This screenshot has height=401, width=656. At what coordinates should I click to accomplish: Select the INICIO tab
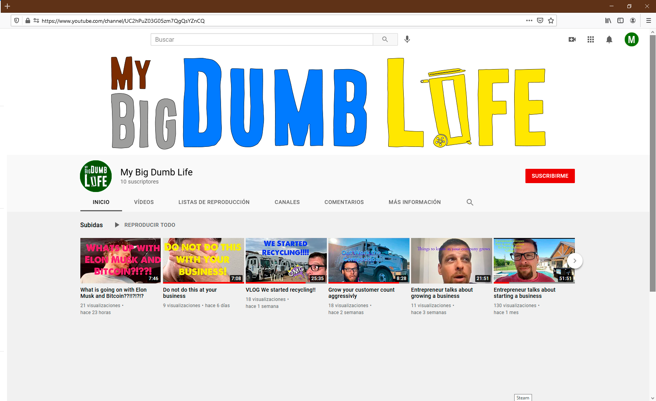click(x=101, y=202)
